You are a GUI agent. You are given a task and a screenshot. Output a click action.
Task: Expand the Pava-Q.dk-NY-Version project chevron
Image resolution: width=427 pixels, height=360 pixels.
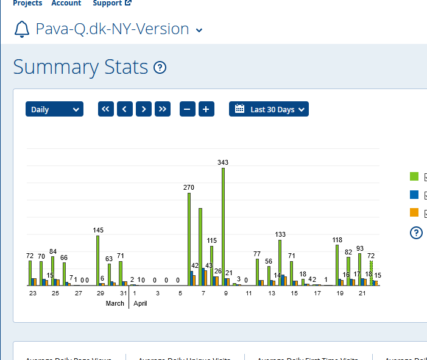[199, 31]
